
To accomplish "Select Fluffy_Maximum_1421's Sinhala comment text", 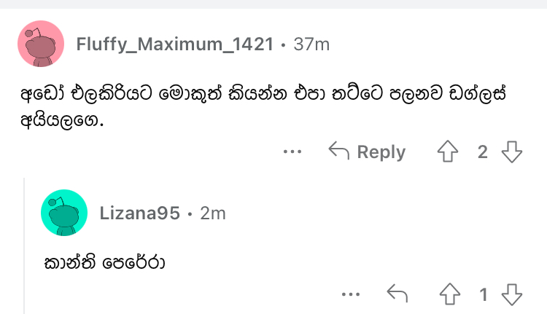I will [x=263, y=107].
